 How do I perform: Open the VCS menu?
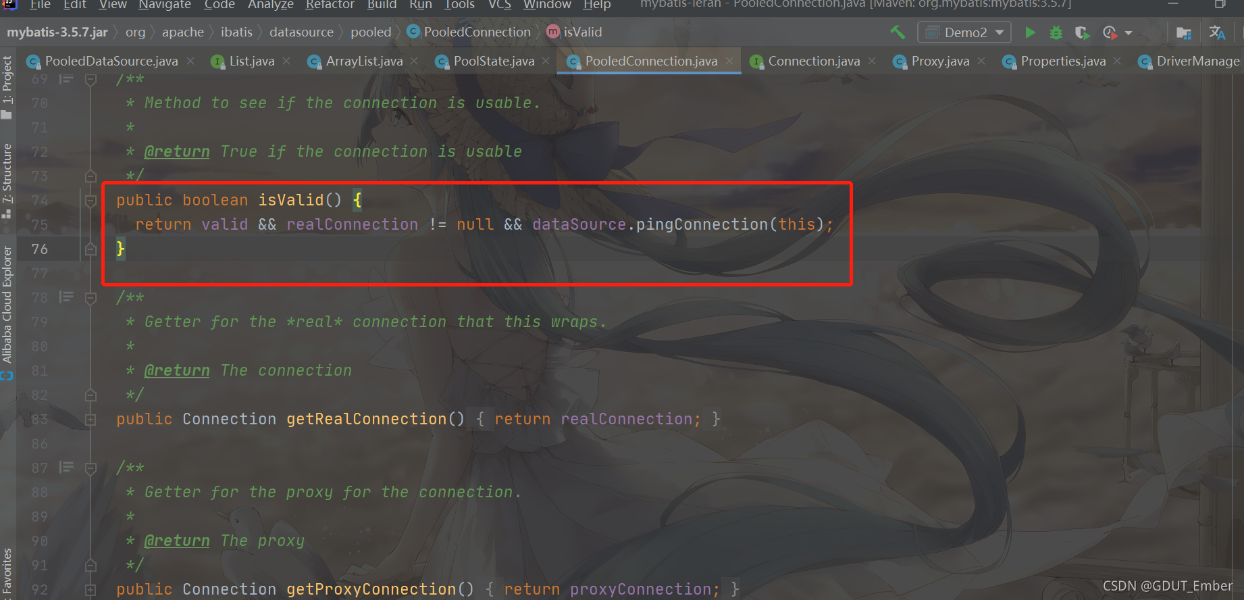pyautogui.click(x=500, y=5)
